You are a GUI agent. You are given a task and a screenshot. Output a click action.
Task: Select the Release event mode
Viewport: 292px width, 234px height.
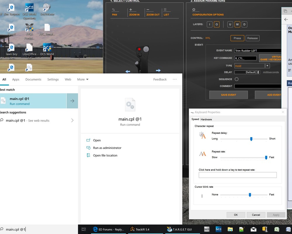point(252,38)
